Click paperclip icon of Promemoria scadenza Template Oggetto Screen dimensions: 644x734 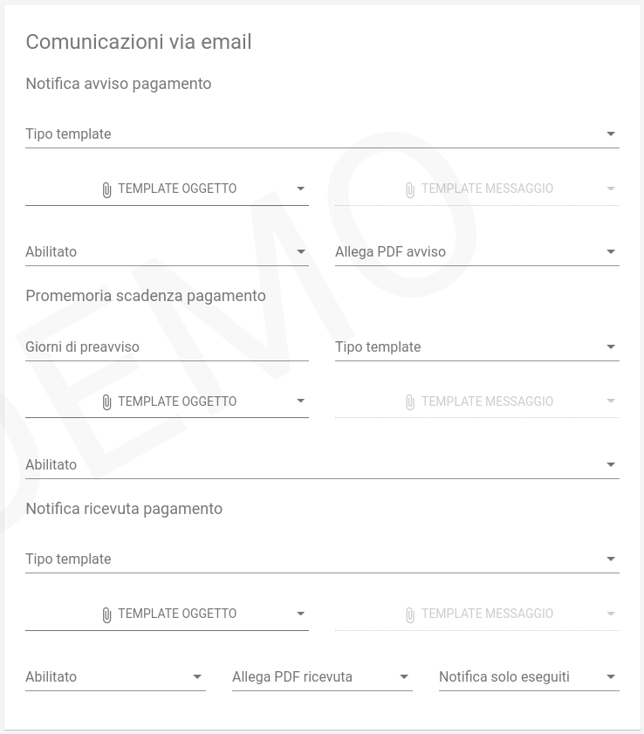click(x=106, y=402)
